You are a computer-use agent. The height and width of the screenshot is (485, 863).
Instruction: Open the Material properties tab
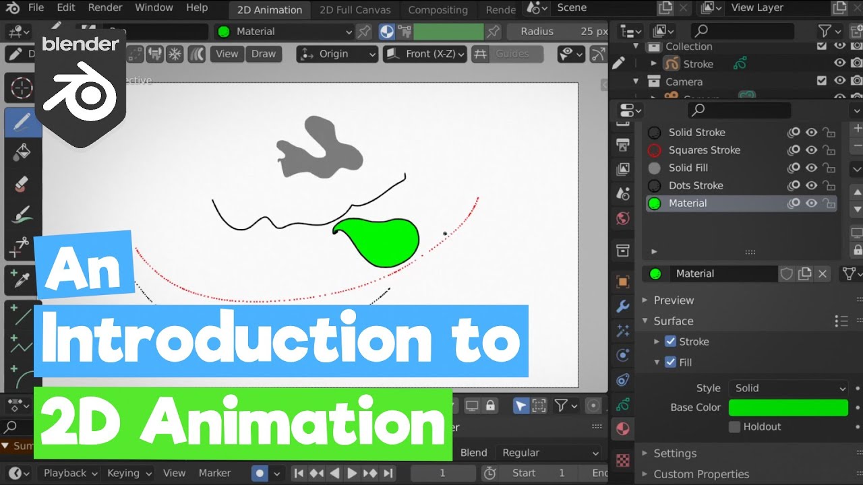coord(623,429)
